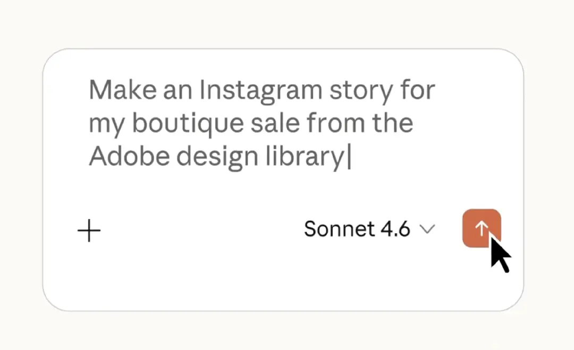The height and width of the screenshot is (350, 574).
Task: Place cursor on the word "from"
Action: (x=335, y=123)
